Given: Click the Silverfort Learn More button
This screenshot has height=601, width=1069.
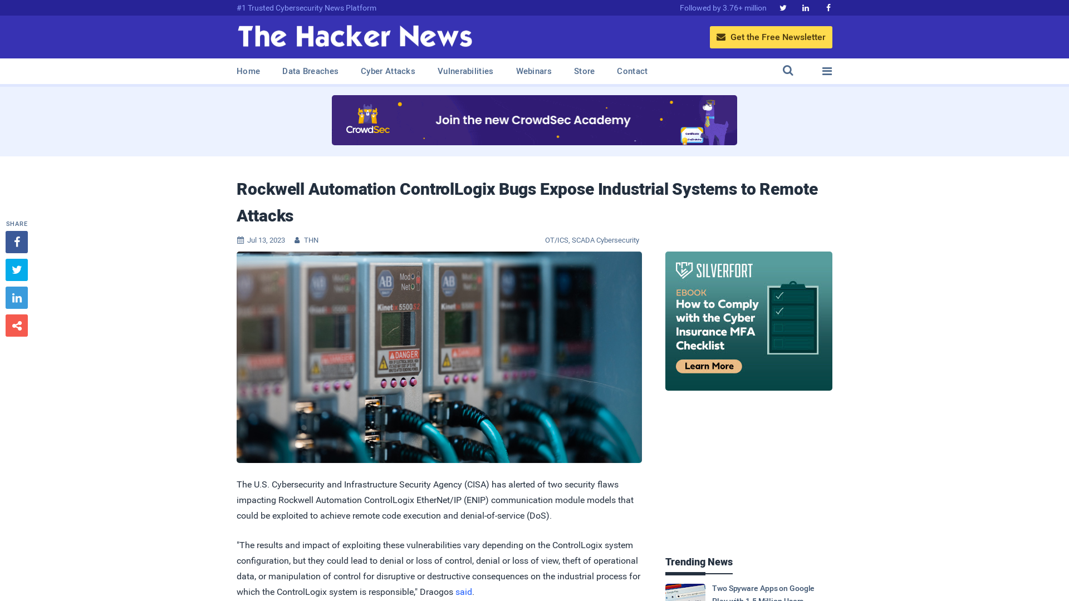Looking at the screenshot, I should (707, 366).
